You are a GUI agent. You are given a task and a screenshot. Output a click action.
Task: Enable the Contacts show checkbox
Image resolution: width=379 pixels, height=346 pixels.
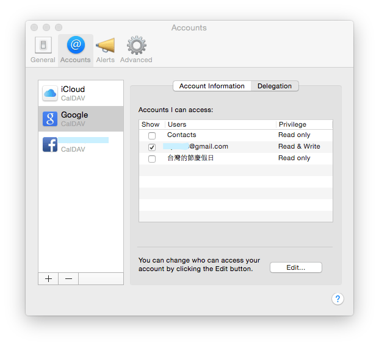(x=152, y=135)
